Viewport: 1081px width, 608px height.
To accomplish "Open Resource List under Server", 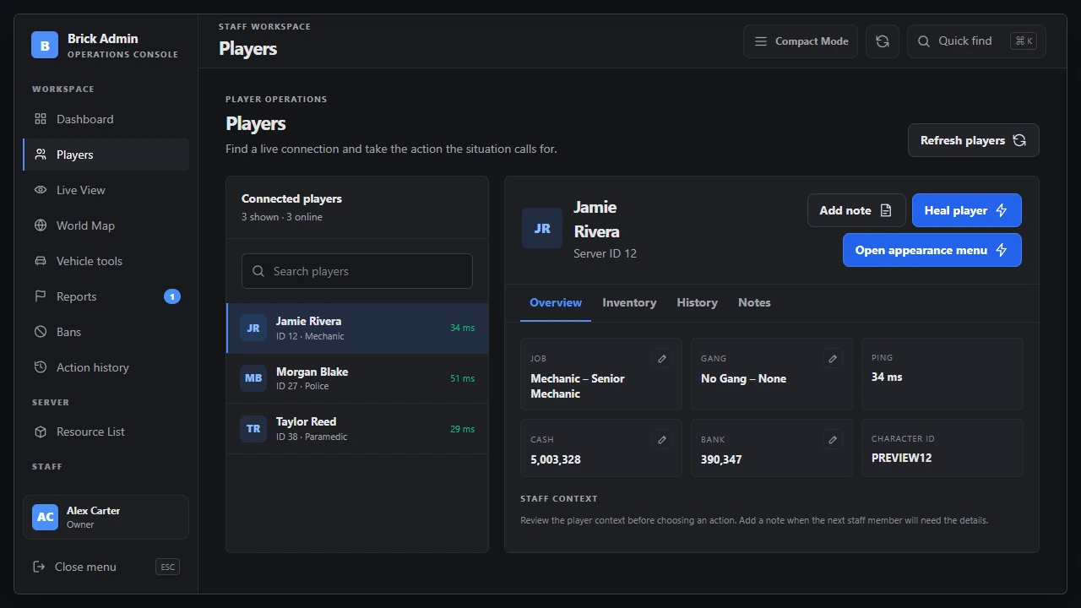I will (106, 432).
